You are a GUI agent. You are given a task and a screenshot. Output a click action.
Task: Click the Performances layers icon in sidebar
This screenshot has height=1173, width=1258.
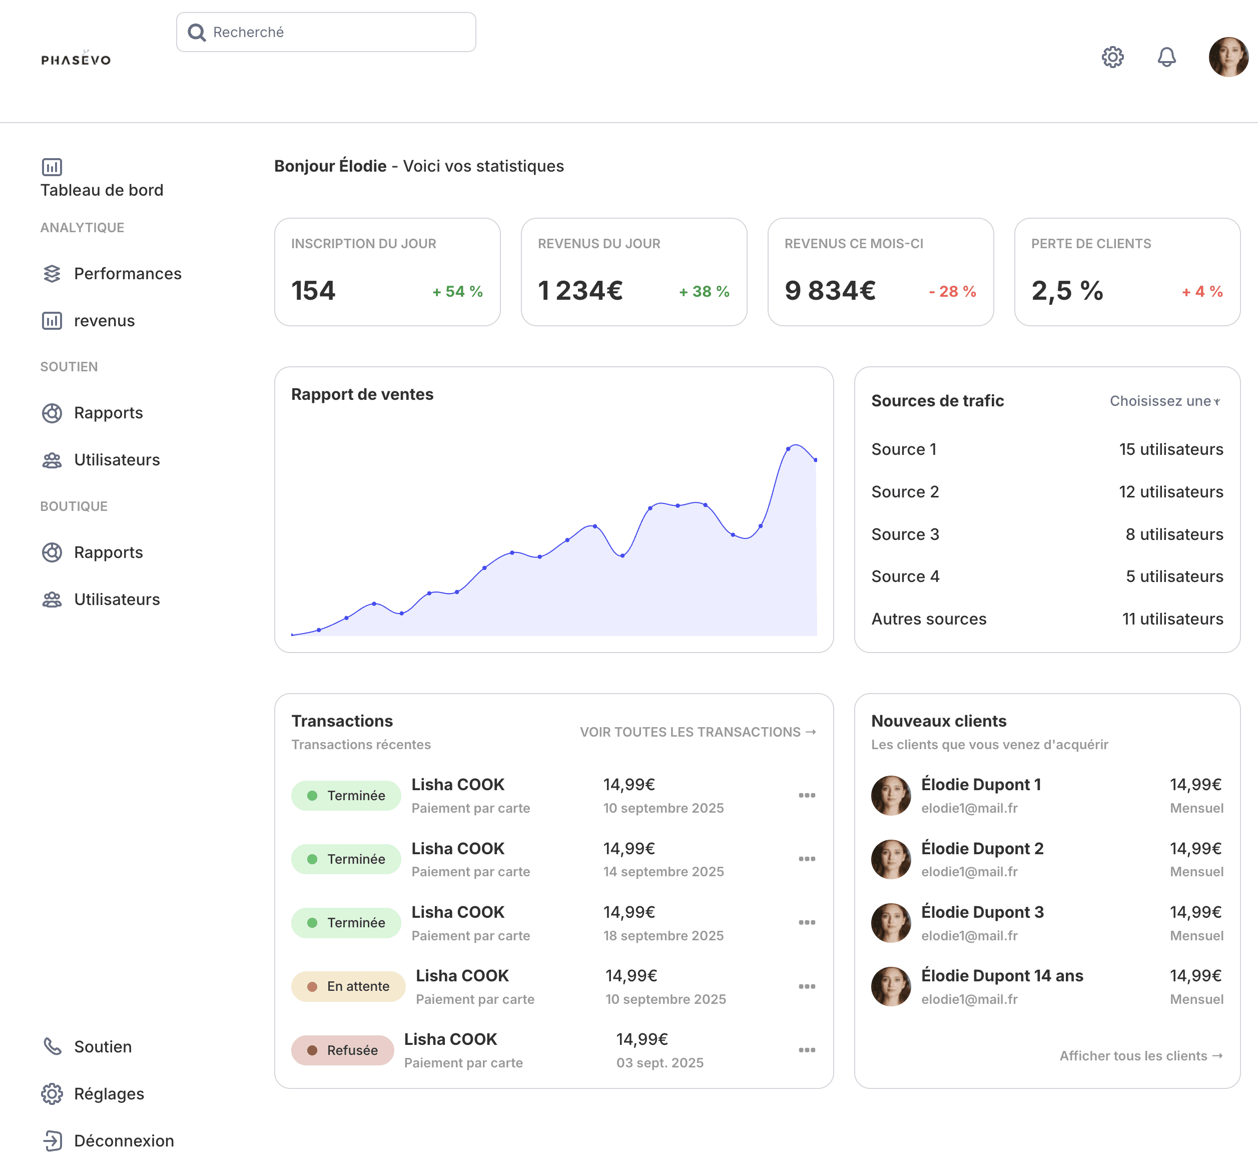[52, 273]
